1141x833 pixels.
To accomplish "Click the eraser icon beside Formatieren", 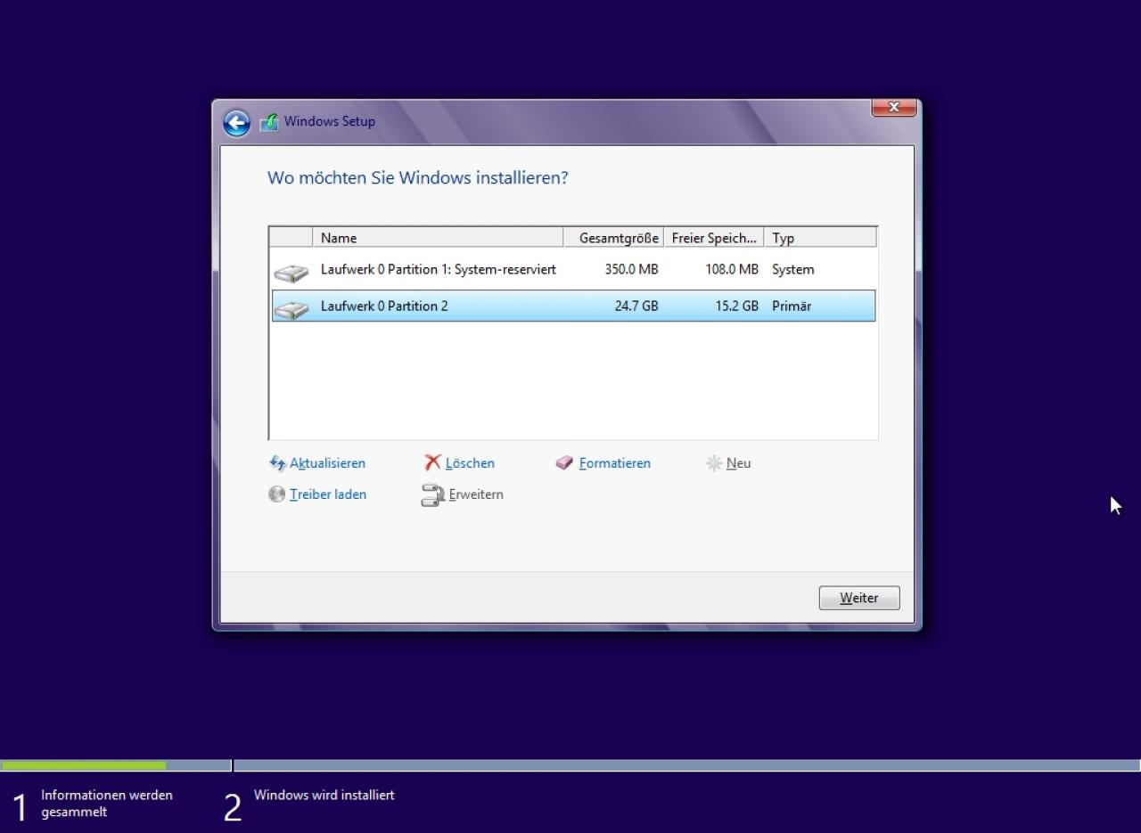I will 564,463.
